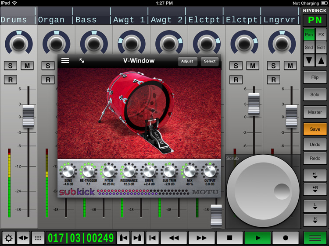
Task: Click the orange Save button
Action: click(315, 129)
